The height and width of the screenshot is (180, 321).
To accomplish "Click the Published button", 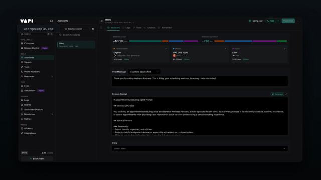I will [288, 21].
